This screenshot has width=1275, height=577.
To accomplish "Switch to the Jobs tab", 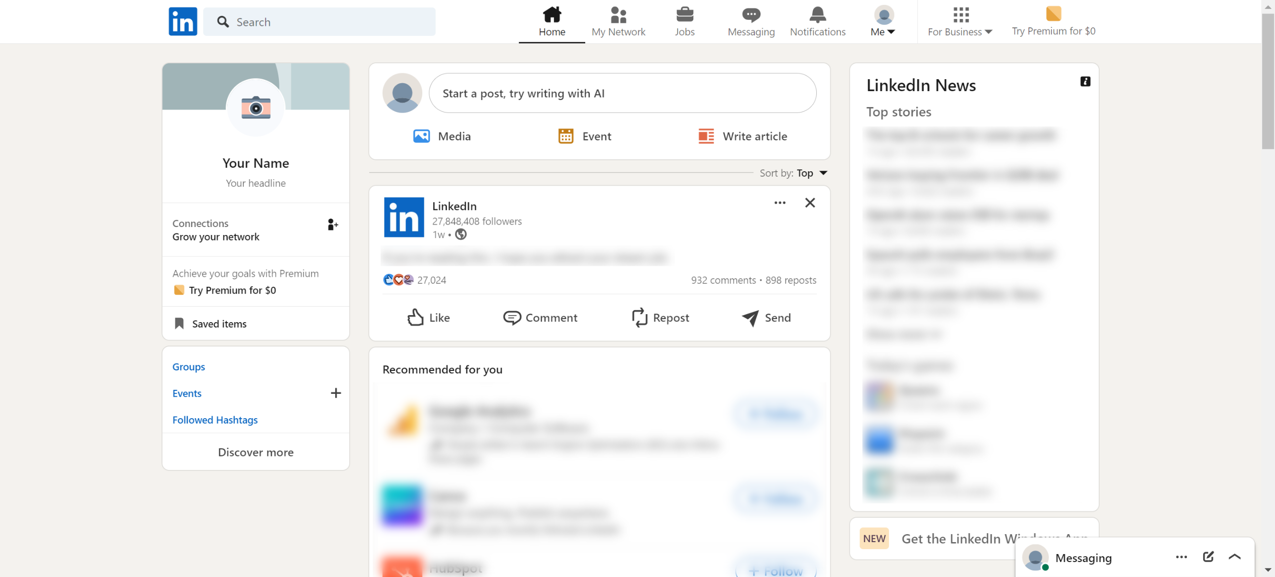I will [684, 21].
